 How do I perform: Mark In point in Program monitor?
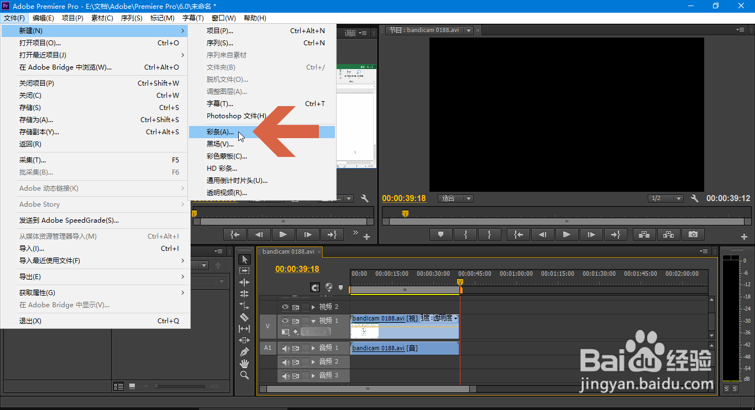click(x=465, y=234)
